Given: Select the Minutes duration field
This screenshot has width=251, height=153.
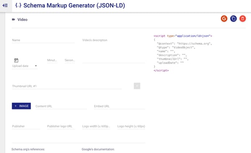Looking at the screenshot, I should point(52,60).
